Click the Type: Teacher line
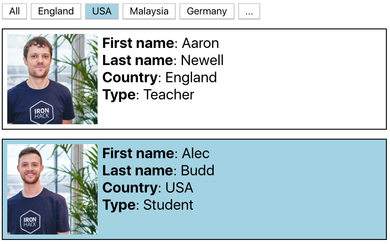The image size is (390, 244). click(148, 95)
